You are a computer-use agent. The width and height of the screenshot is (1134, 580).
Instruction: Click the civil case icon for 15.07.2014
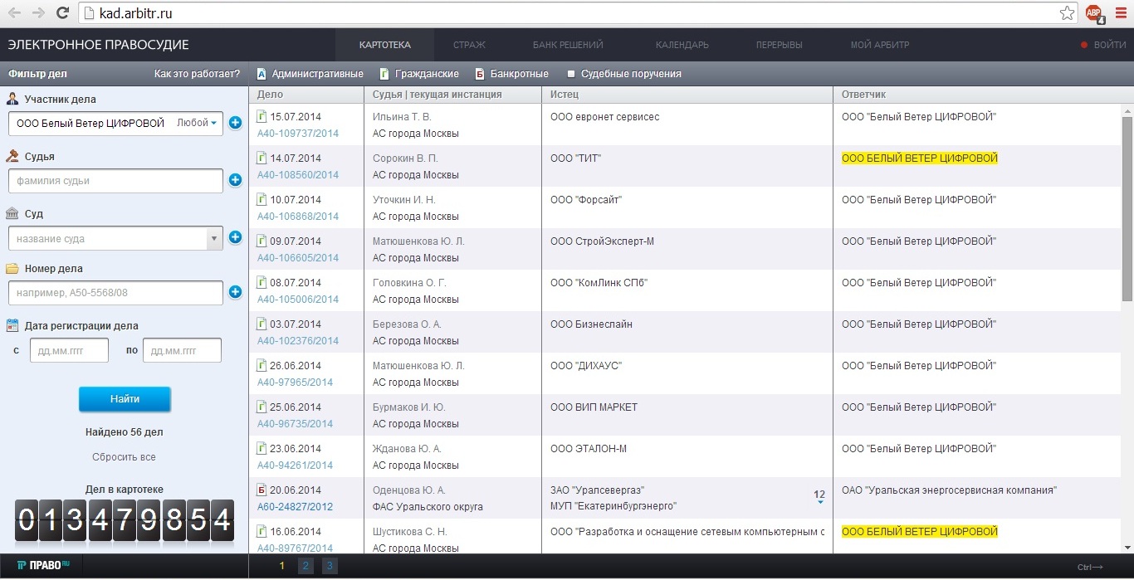coord(262,116)
